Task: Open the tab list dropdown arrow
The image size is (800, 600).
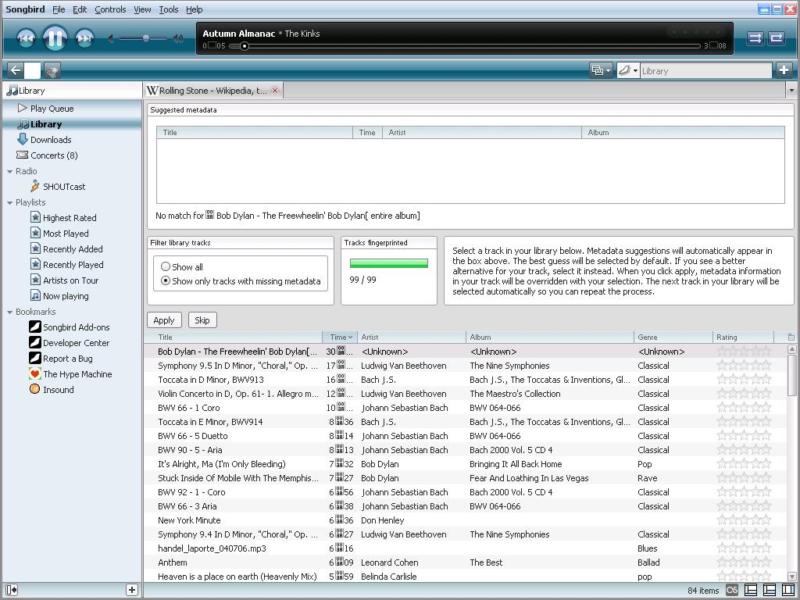Action: click(791, 91)
